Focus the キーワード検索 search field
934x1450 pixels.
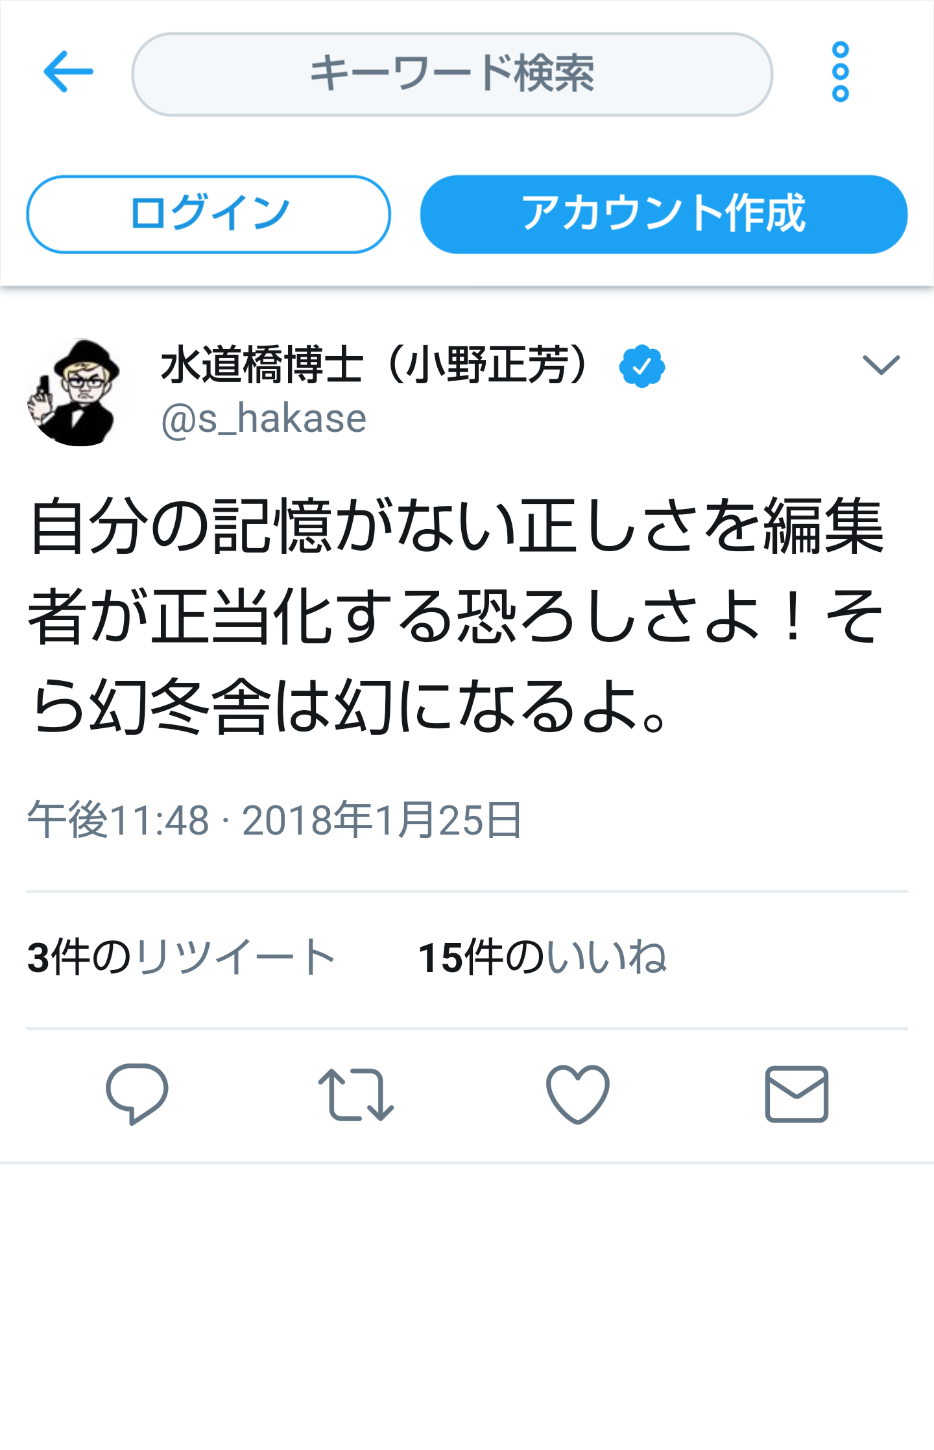point(452,74)
